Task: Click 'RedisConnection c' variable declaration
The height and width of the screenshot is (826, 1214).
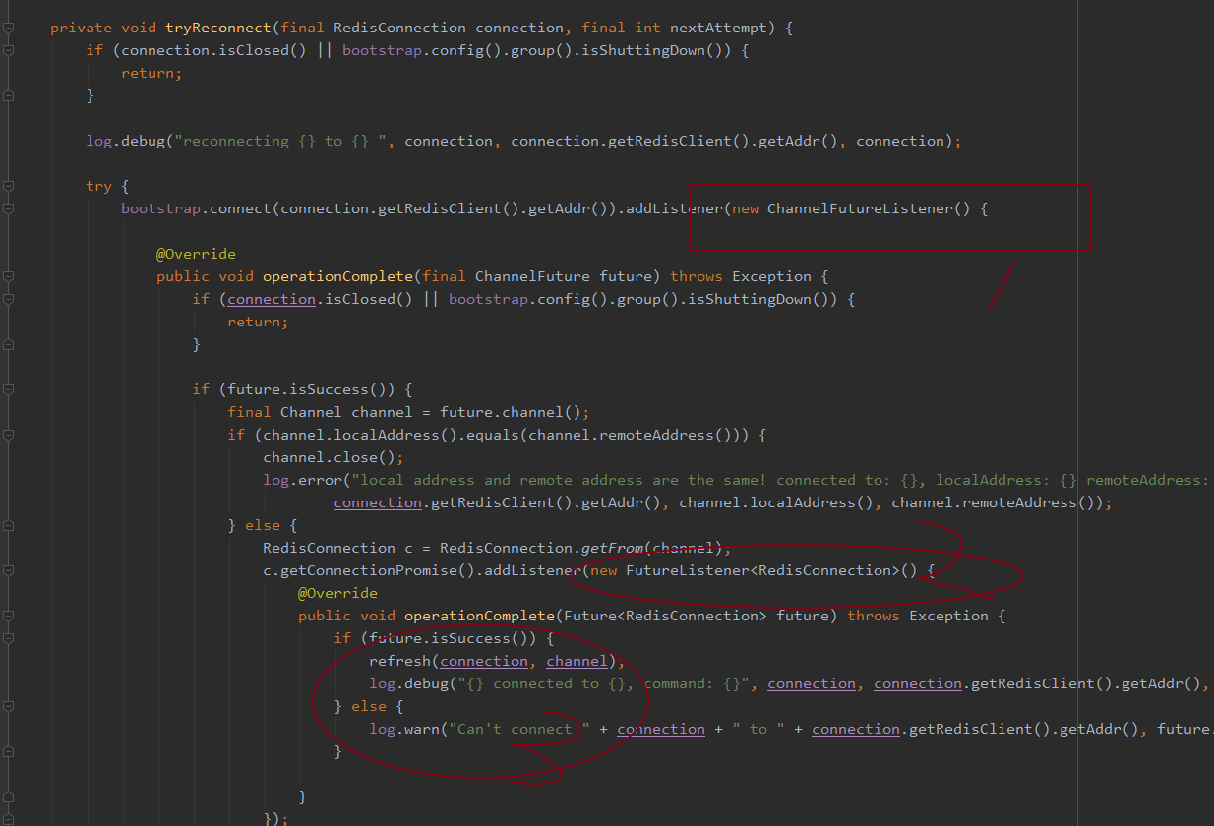Action: [x=337, y=548]
